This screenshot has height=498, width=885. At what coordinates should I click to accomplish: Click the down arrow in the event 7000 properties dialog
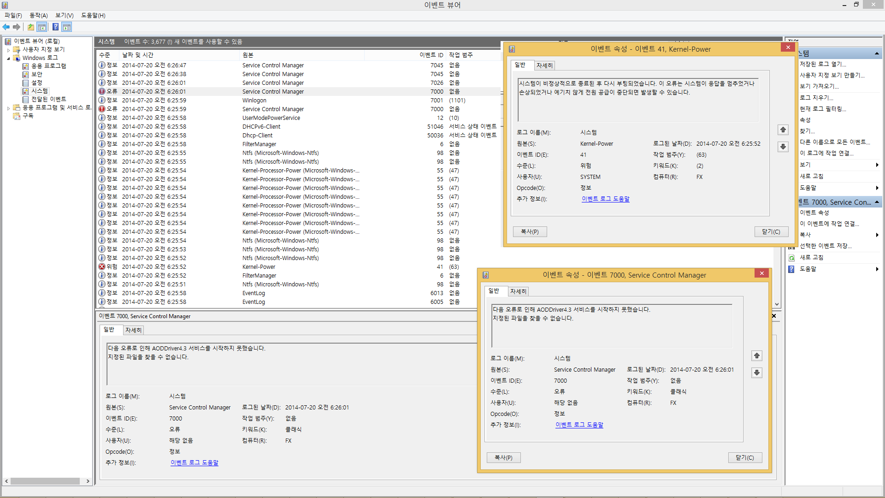point(757,373)
